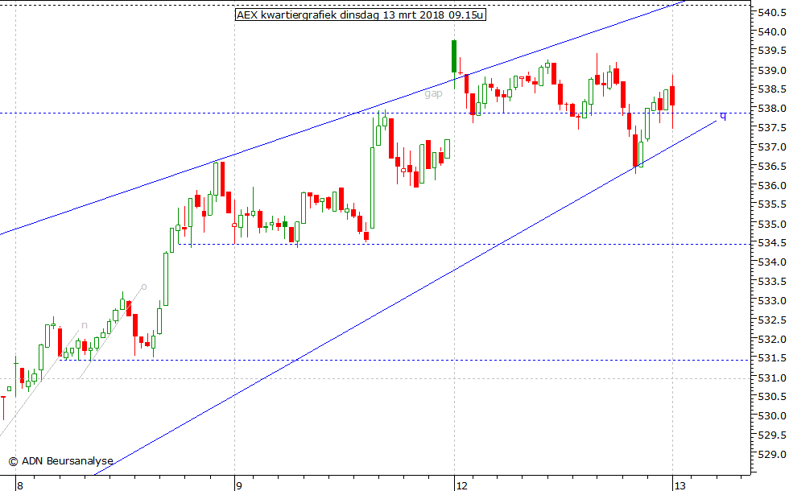
Task: Click the price axis label 535.0
Action: 771,224
